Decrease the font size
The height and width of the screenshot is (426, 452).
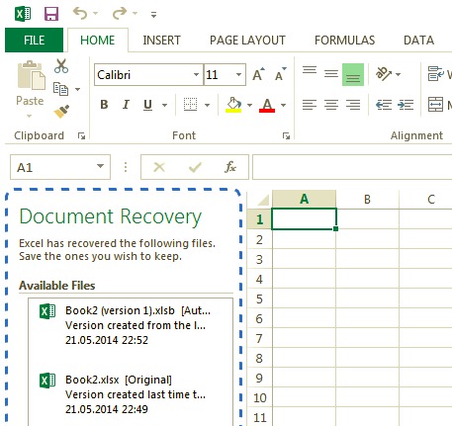281,74
